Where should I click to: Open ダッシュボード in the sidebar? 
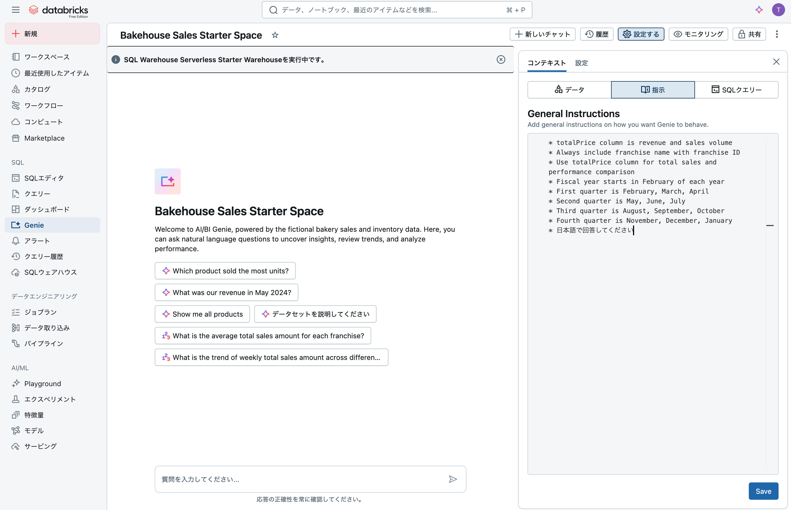(x=52, y=209)
